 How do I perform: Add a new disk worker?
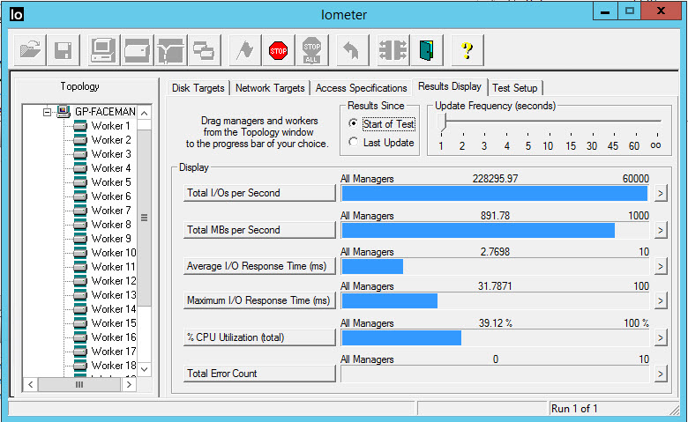[x=137, y=50]
